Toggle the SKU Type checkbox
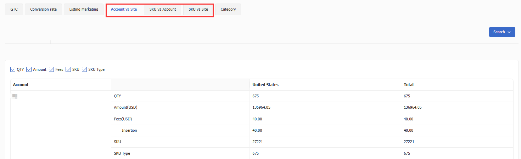The height and width of the screenshot is (159, 521). point(84,69)
